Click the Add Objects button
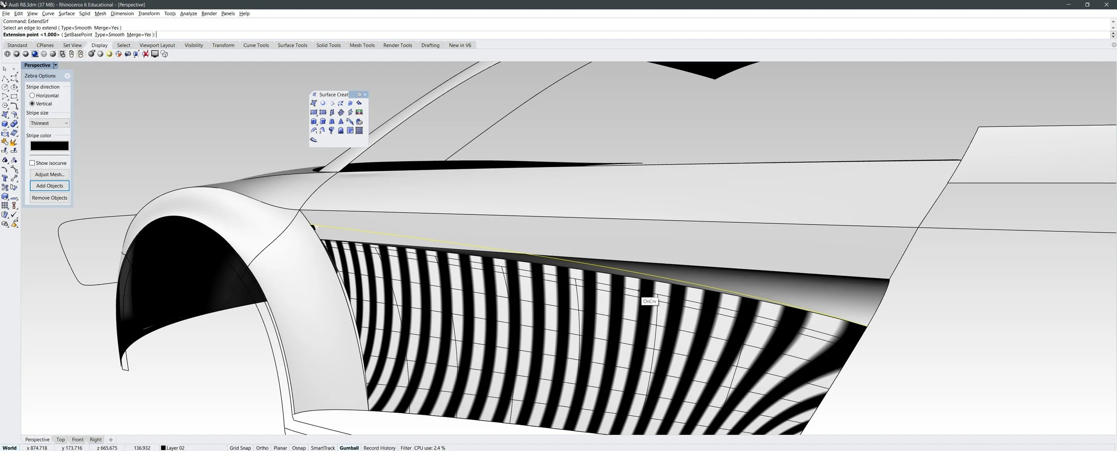The height and width of the screenshot is (451, 1117). pos(50,186)
